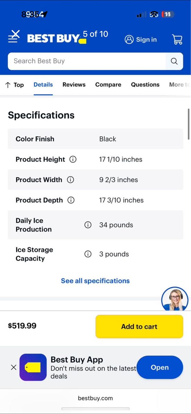The width and height of the screenshot is (191, 414).
Task: Add the product to cart
Action: click(139, 326)
